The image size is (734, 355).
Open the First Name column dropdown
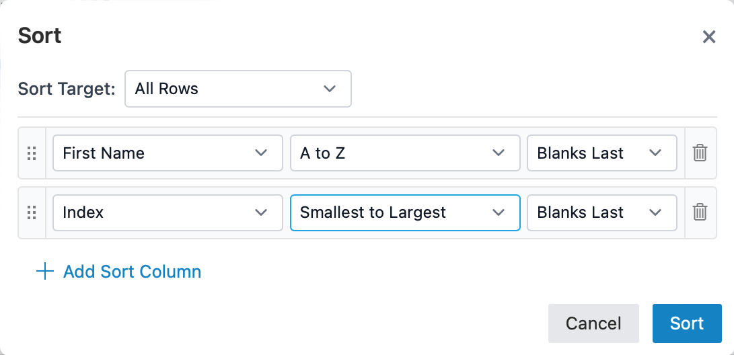tap(167, 153)
